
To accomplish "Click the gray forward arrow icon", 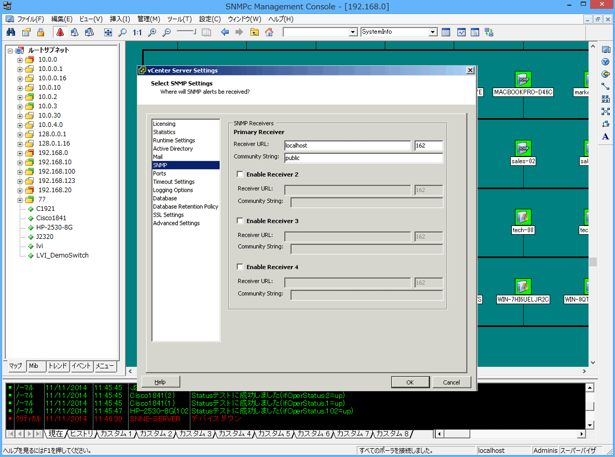I will [x=239, y=32].
